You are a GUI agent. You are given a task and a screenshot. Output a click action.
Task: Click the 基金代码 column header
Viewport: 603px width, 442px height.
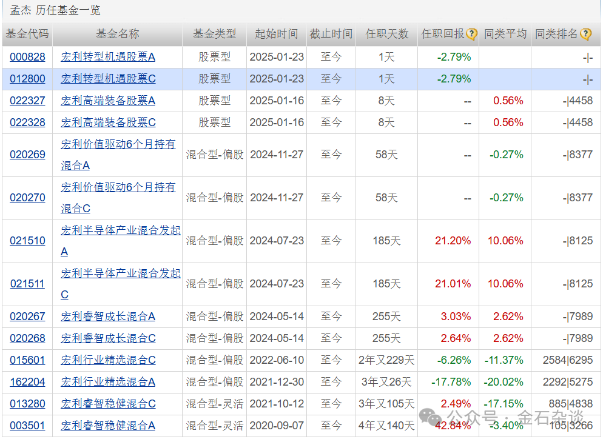click(27, 34)
